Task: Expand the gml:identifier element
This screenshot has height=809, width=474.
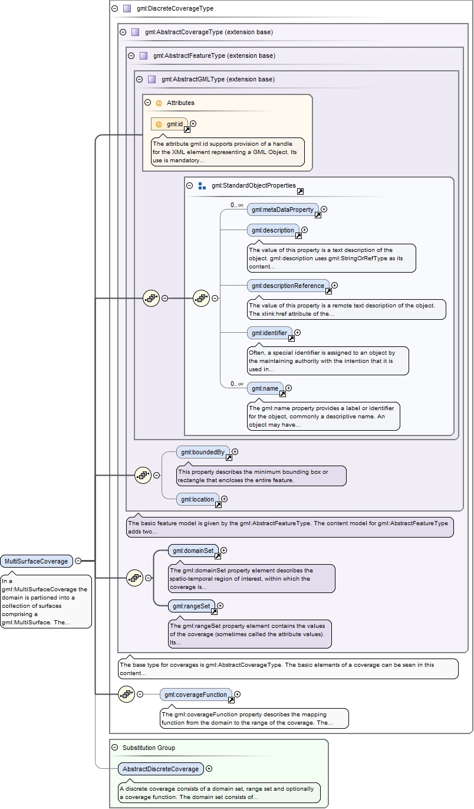Action: 297,333
